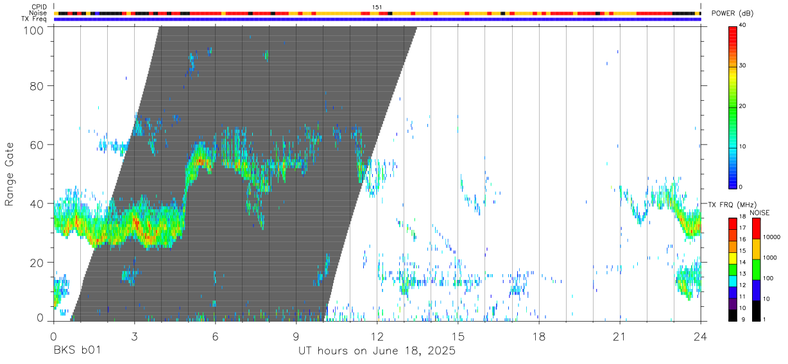Click the 21 tick label on the UT hours axis

pyautogui.click(x=619, y=336)
